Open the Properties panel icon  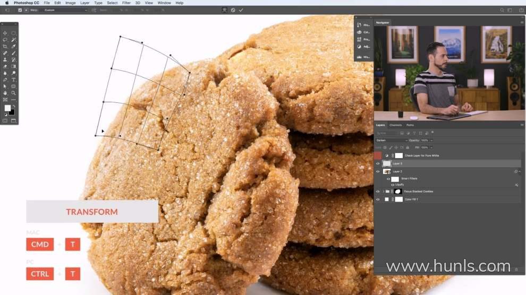click(359, 39)
